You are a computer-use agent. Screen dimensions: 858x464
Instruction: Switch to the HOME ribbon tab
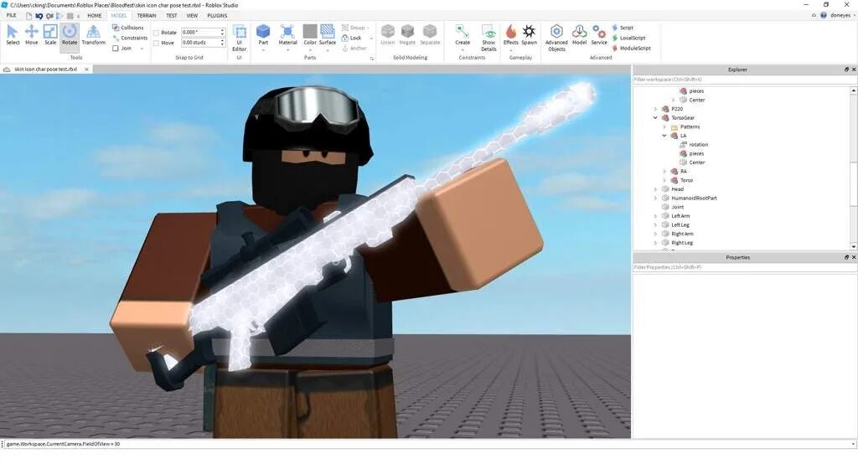[x=94, y=16]
